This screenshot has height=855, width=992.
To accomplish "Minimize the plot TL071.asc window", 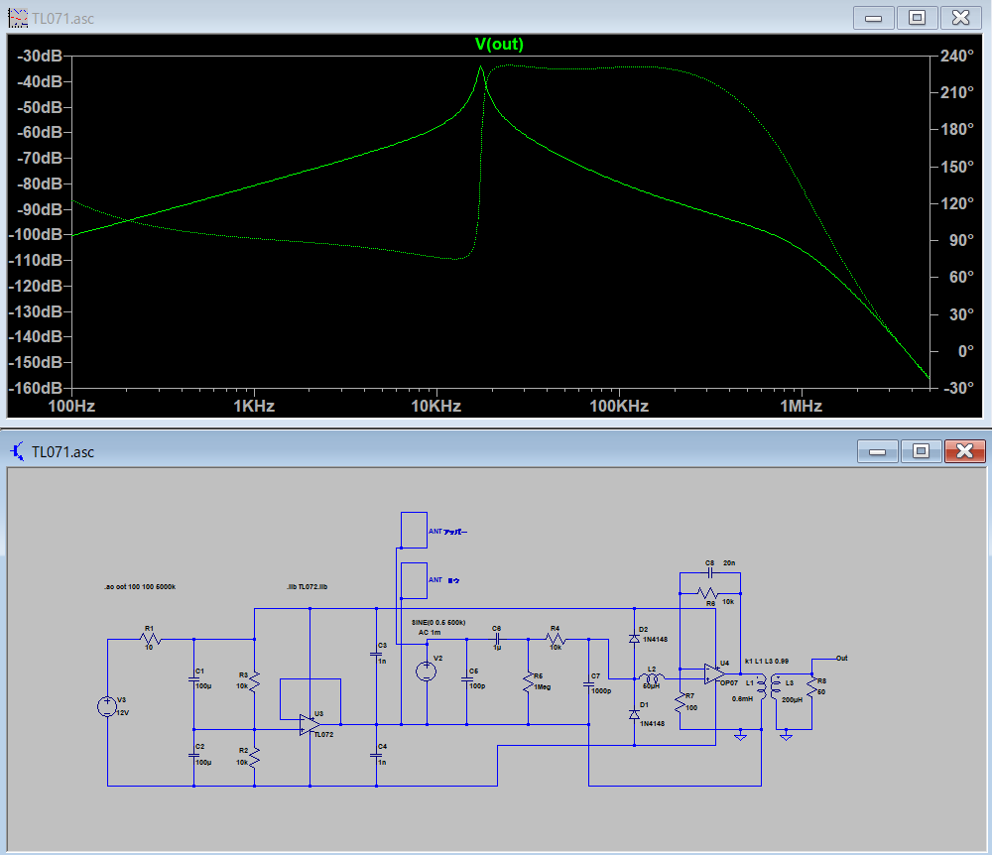I will coord(874,18).
